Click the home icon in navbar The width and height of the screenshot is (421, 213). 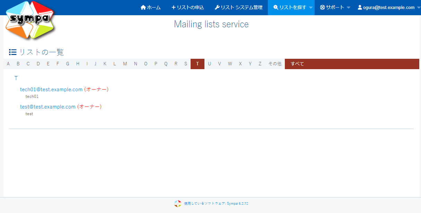pos(143,7)
